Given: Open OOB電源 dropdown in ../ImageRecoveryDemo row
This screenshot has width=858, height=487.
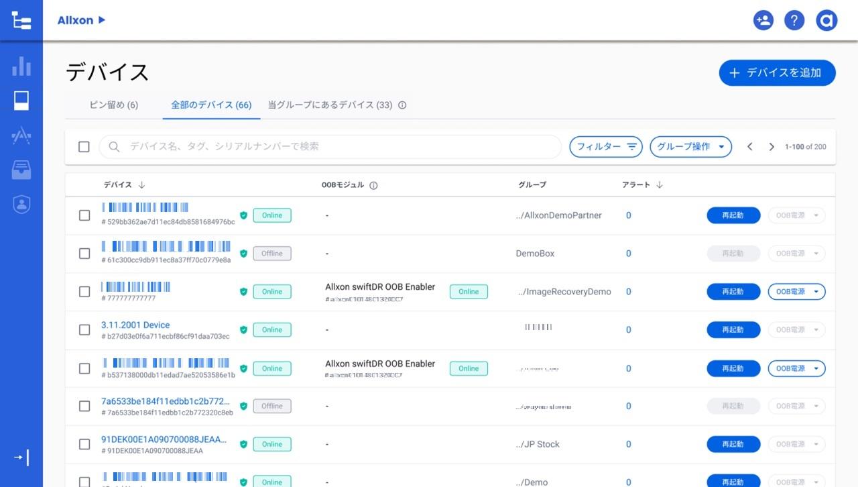Looking at the screenshot, I should (796, 292).
